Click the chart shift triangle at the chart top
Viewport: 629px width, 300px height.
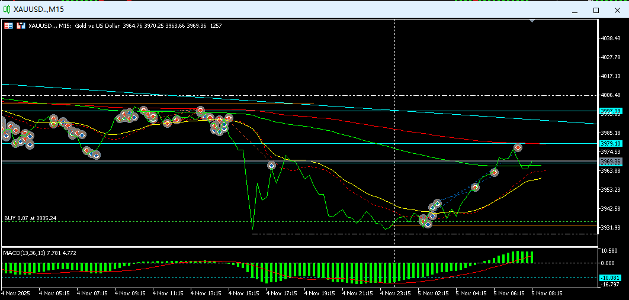532,21
